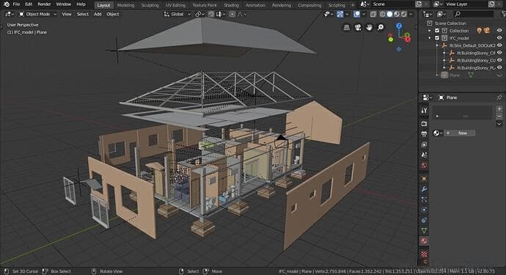Toggle the snap magnet icon
Screen dimensions: 506x275
tap(211, 14)
